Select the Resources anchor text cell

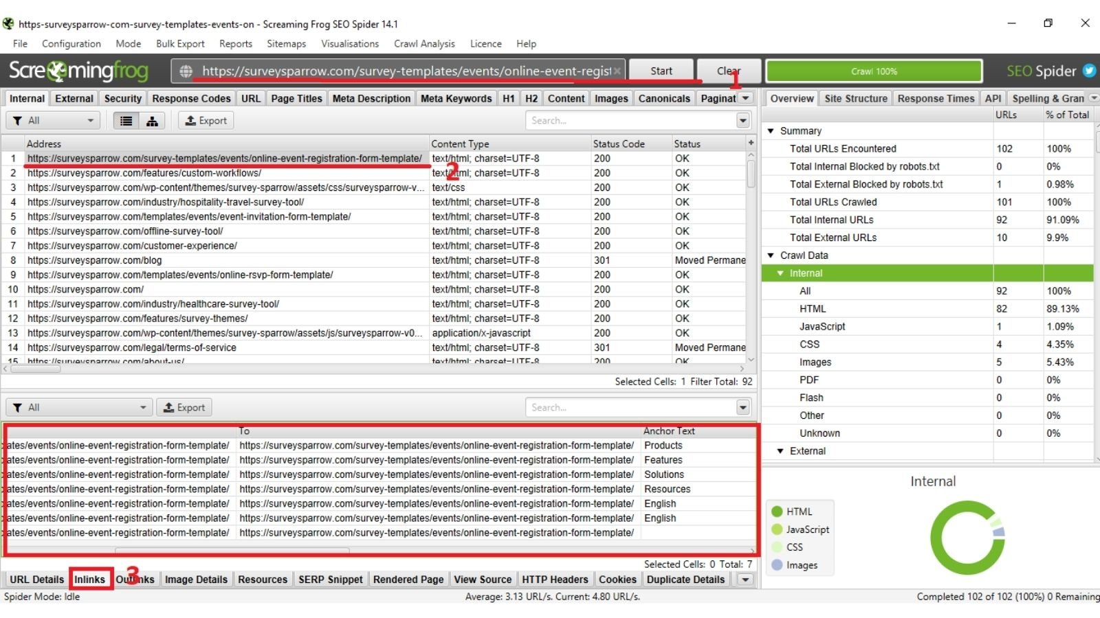coord(698,489)
